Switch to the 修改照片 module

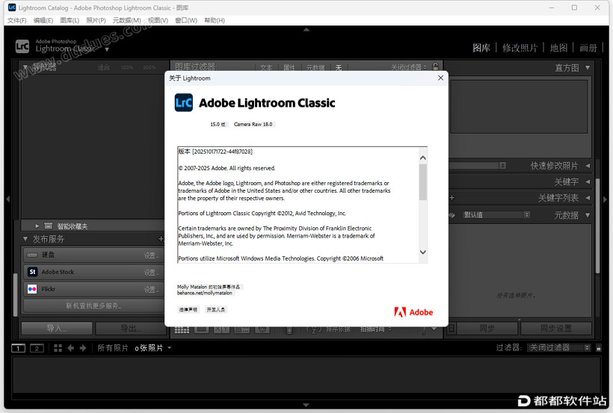point(520,48)
